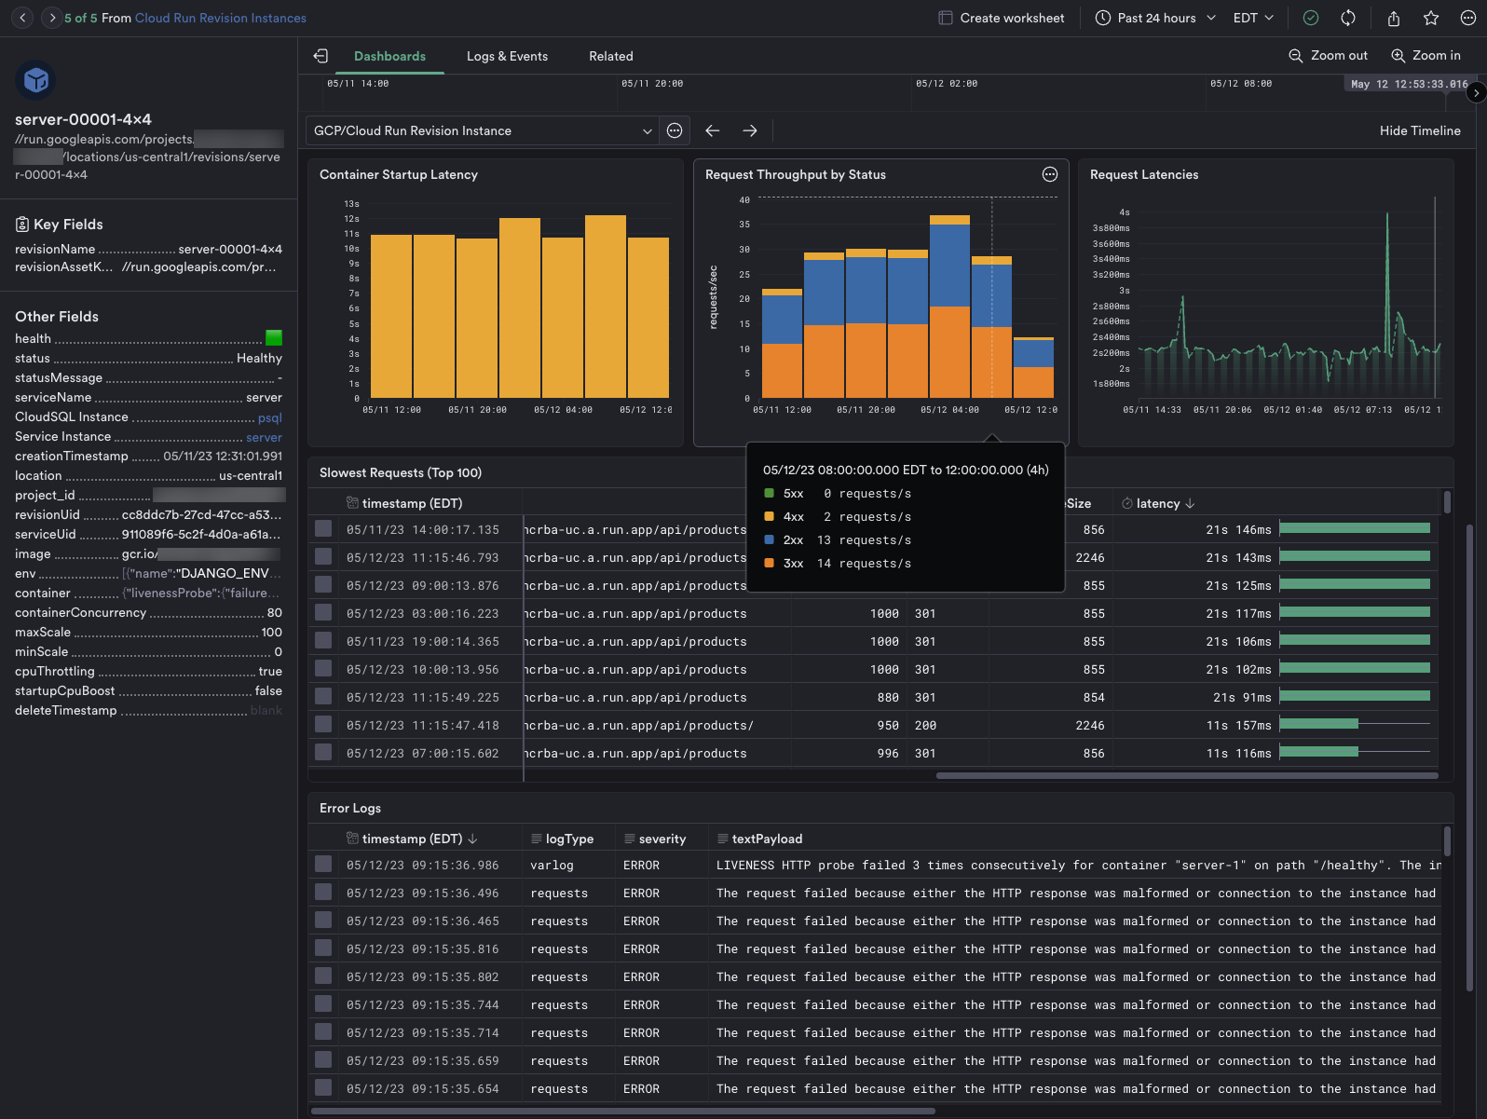Click textPayload column type icon
Image resolution: width=1487 pixels, height=1119 pixels.
[723, 839]
